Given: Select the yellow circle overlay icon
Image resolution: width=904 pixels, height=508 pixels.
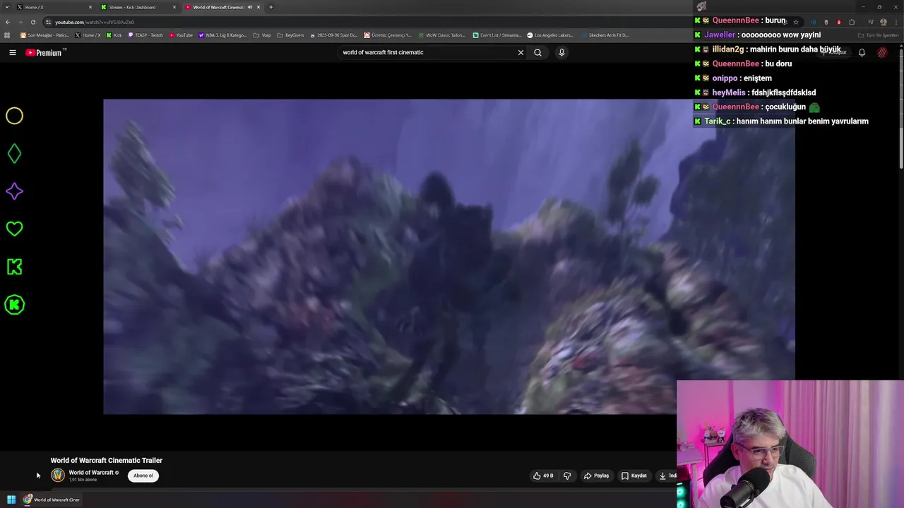Looking at the screenshot, I should [x=14, y=116].
